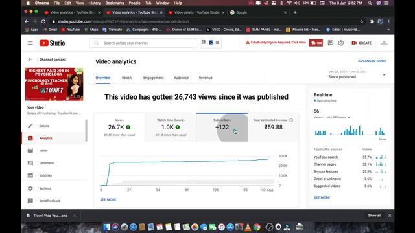Click the browser reload button
Viewport: 415px width, 233px height.
tap(43, 21)
